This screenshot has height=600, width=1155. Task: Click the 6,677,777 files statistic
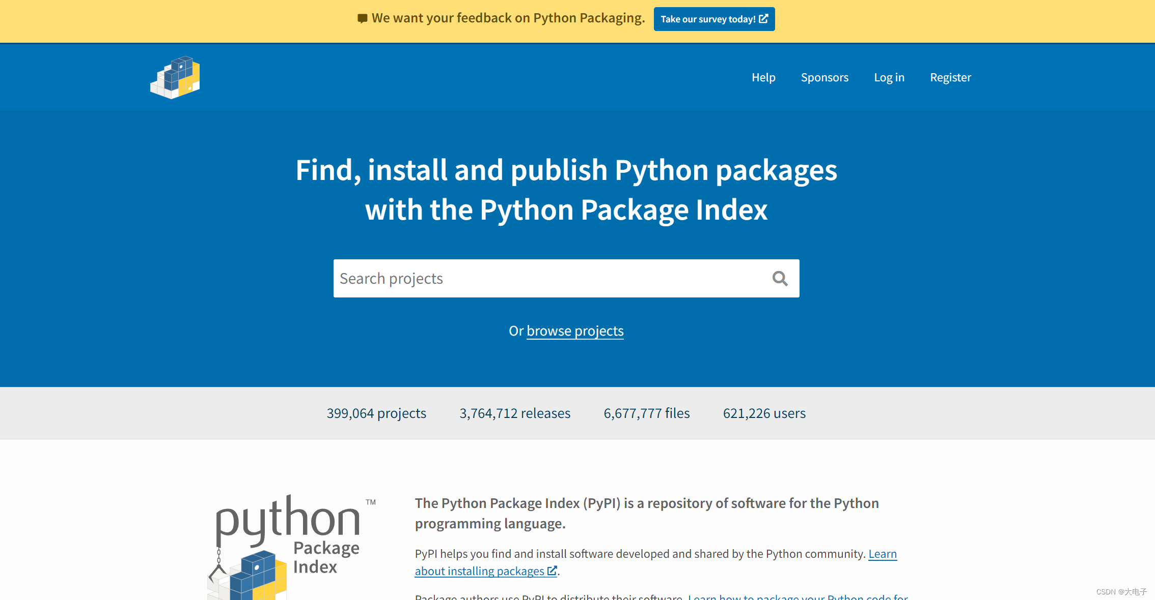[647, 413]
